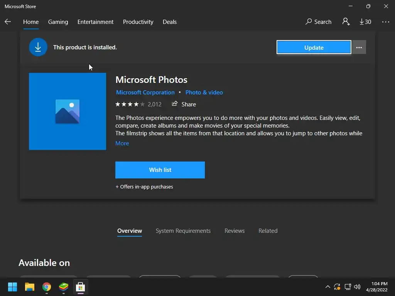Open the Deals tab

[x=170, y=22]
